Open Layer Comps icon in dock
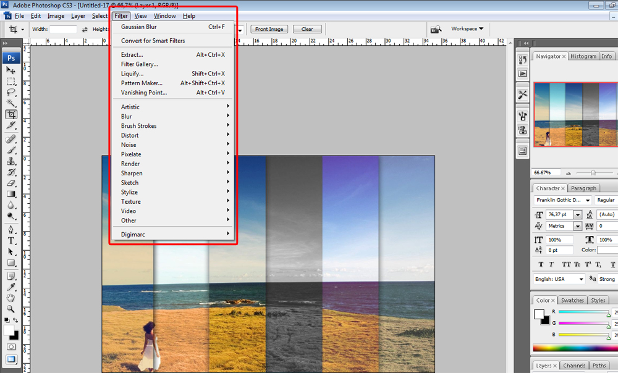 point(523,151)
